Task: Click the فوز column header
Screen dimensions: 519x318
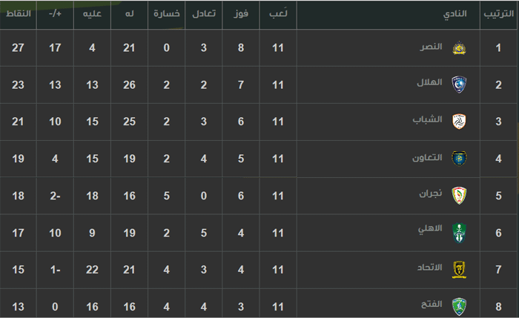Action: [x=241, y=14]
